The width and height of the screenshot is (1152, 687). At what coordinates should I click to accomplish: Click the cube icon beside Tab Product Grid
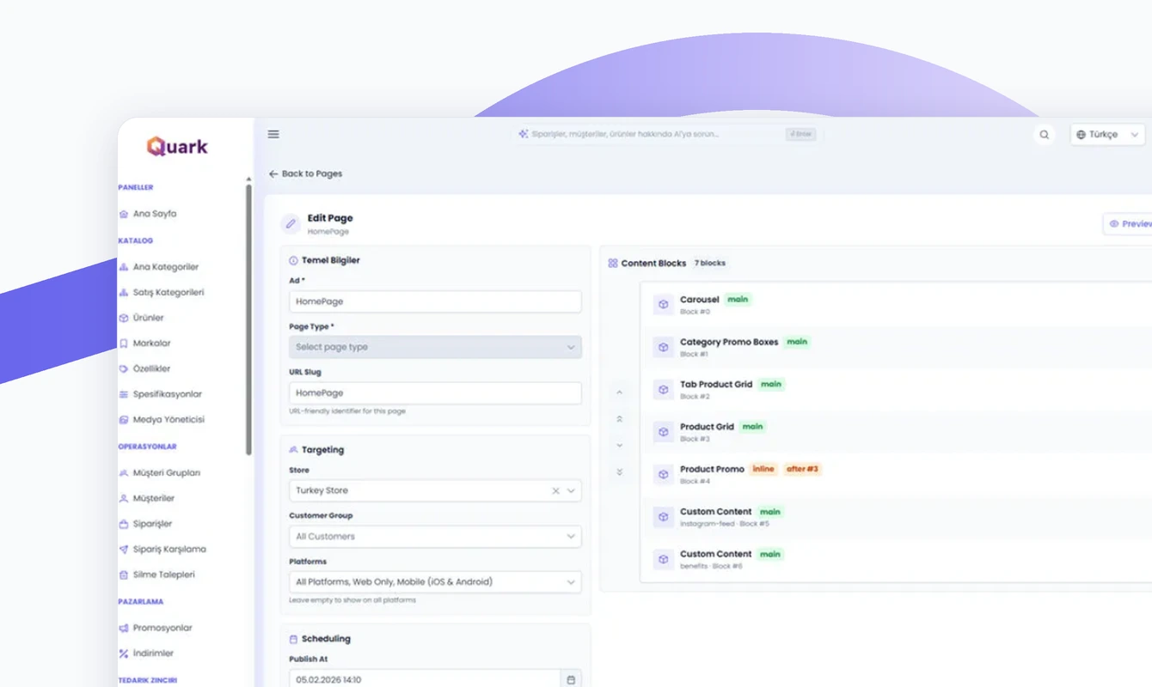[x=663, y=389]
